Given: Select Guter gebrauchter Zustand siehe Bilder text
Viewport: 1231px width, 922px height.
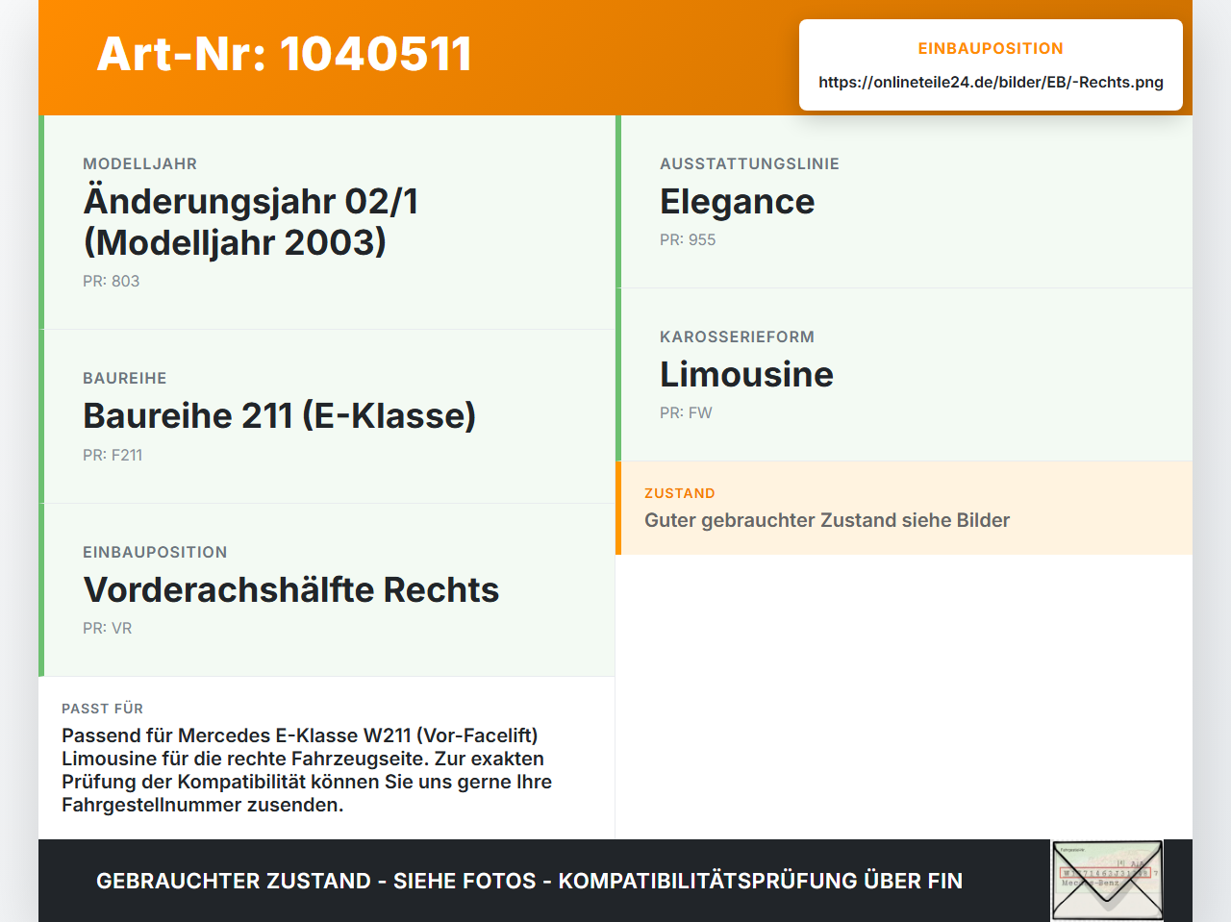Looking at the screenshot, I should point(827,521).
